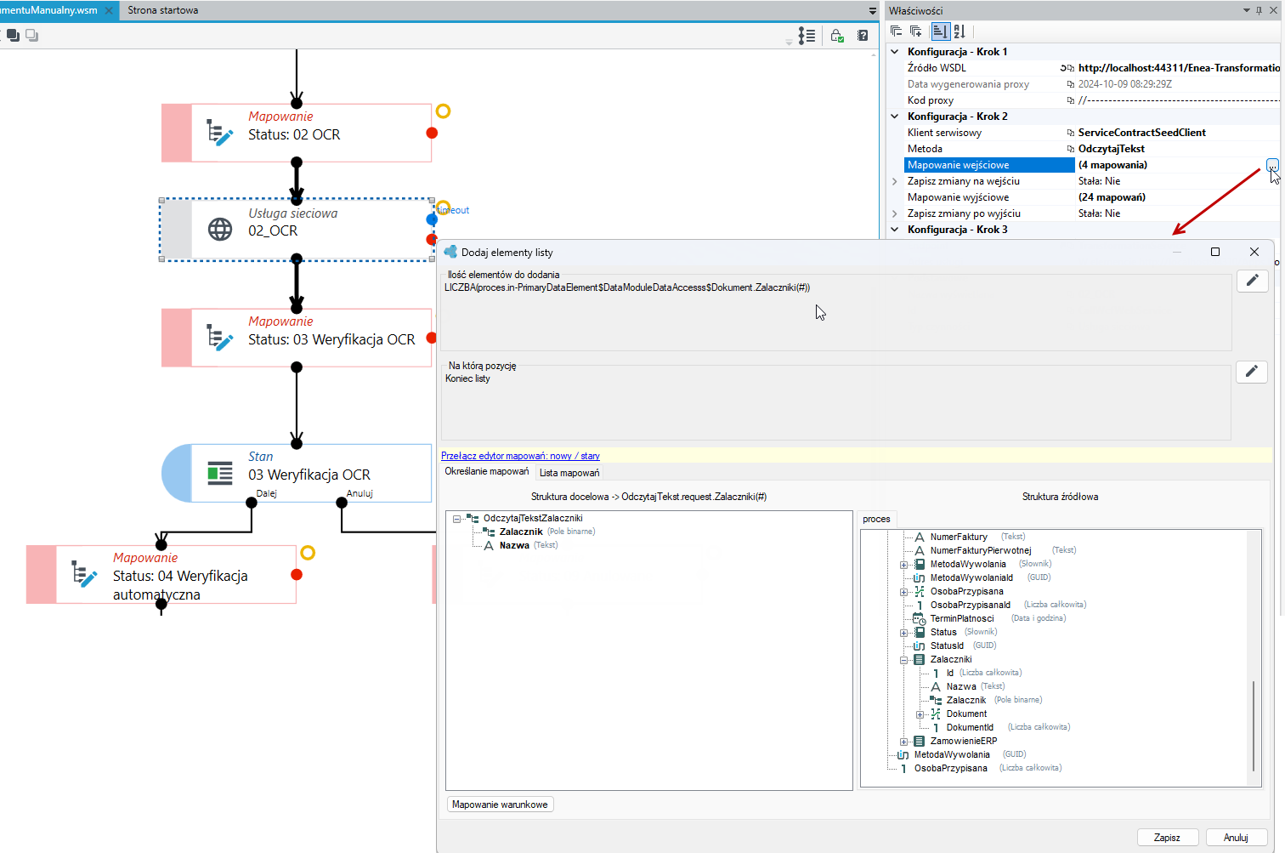Select the proces tab in source structure
This screenshot has height=853, width=1285.
click(876, 519)
